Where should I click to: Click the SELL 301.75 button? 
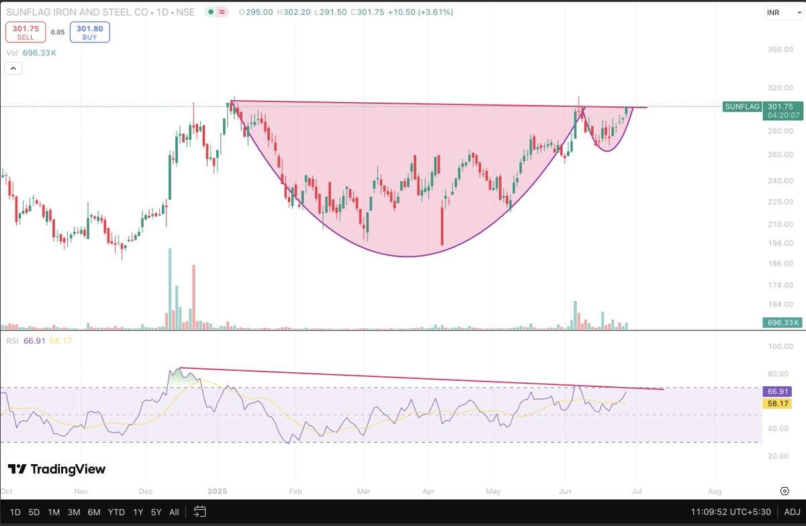26,32
